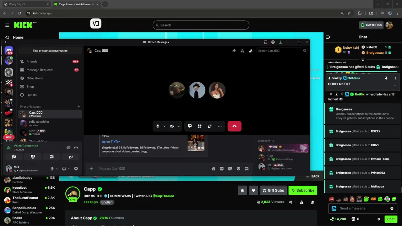
Task: Subscribe to Capp channel
Action: click(303, 190)
